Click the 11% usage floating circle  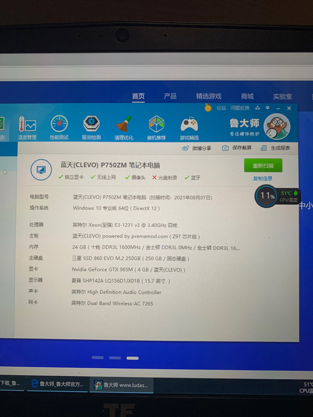pos(266,196)
